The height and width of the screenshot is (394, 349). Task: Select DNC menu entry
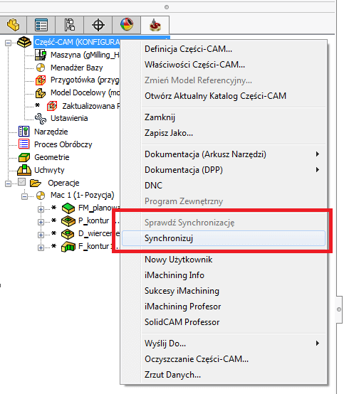tap(224, 186)
